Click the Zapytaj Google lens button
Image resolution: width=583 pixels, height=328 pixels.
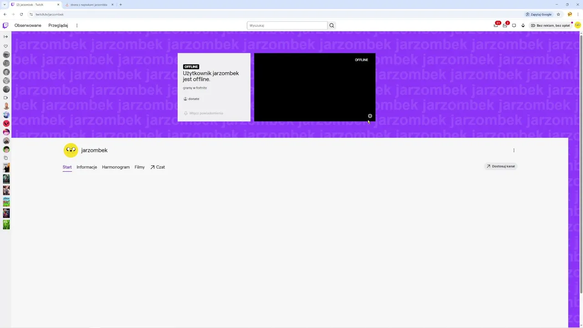tap(539, 14)
